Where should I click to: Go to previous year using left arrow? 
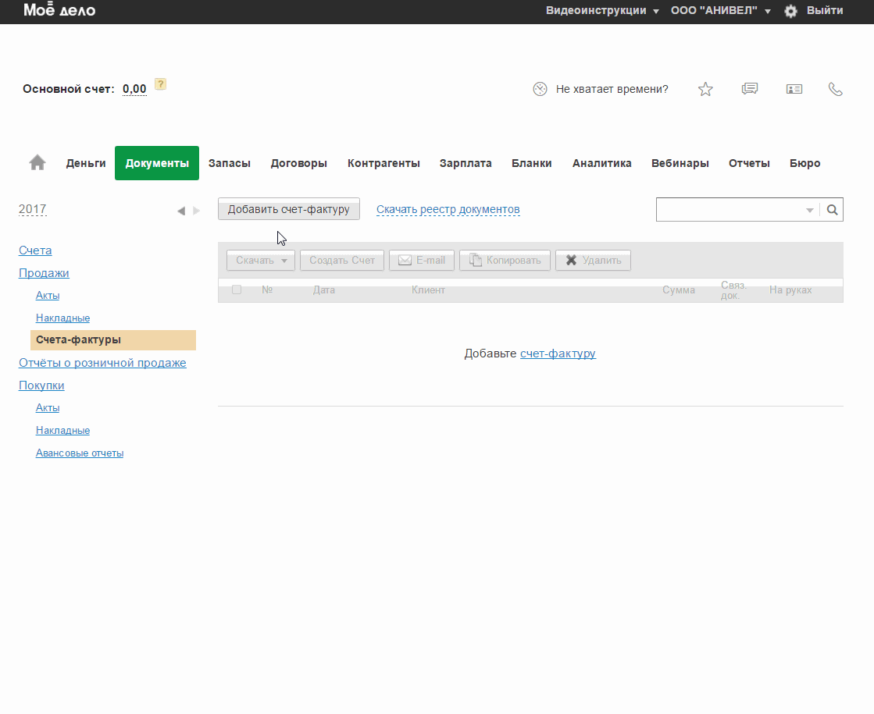point(181,211)
